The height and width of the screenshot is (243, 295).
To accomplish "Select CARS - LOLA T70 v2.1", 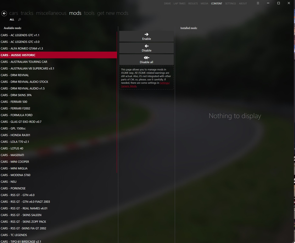I will [58, 142].
